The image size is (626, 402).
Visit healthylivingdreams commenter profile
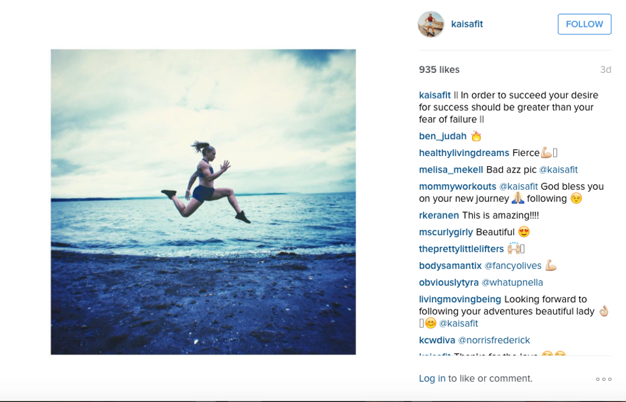pos(464,153)
